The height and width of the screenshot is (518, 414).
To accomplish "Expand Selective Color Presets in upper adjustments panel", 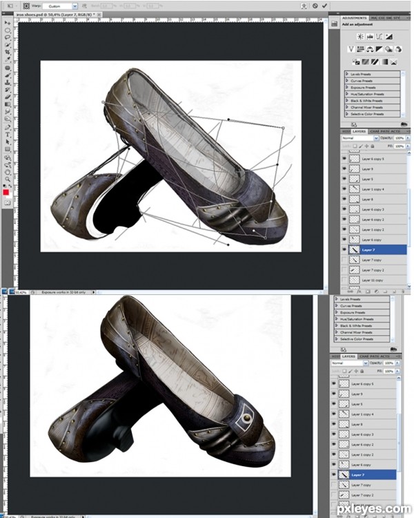I will [347, 114].
